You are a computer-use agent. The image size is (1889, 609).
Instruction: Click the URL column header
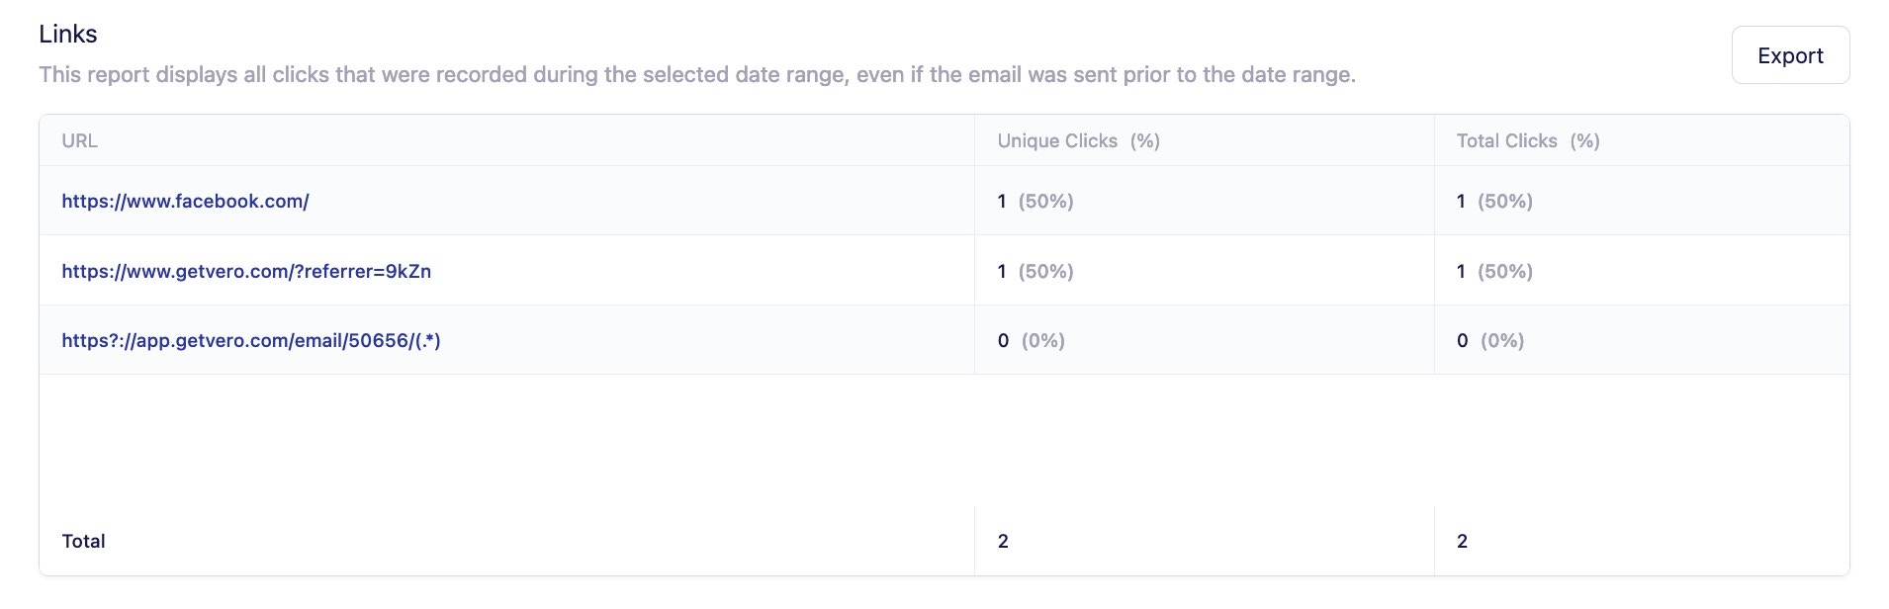[x=79, y=140]
